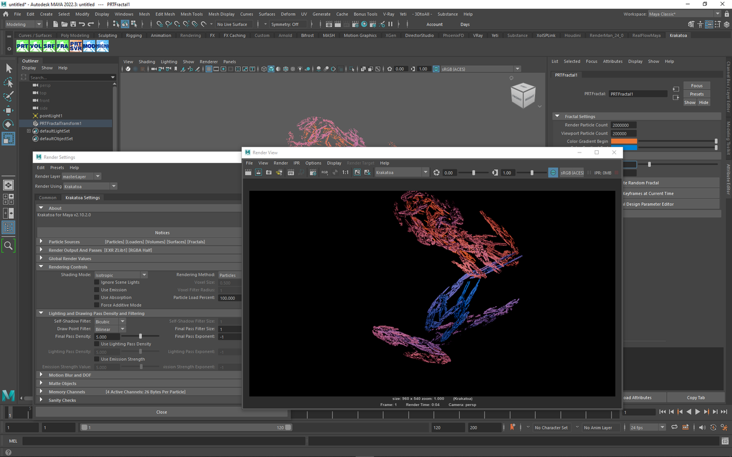Image resolution: width=732 pixels, height=457 pixels.
Task: Open the Render Using Krakatoa dropdown
Action: 90,186
